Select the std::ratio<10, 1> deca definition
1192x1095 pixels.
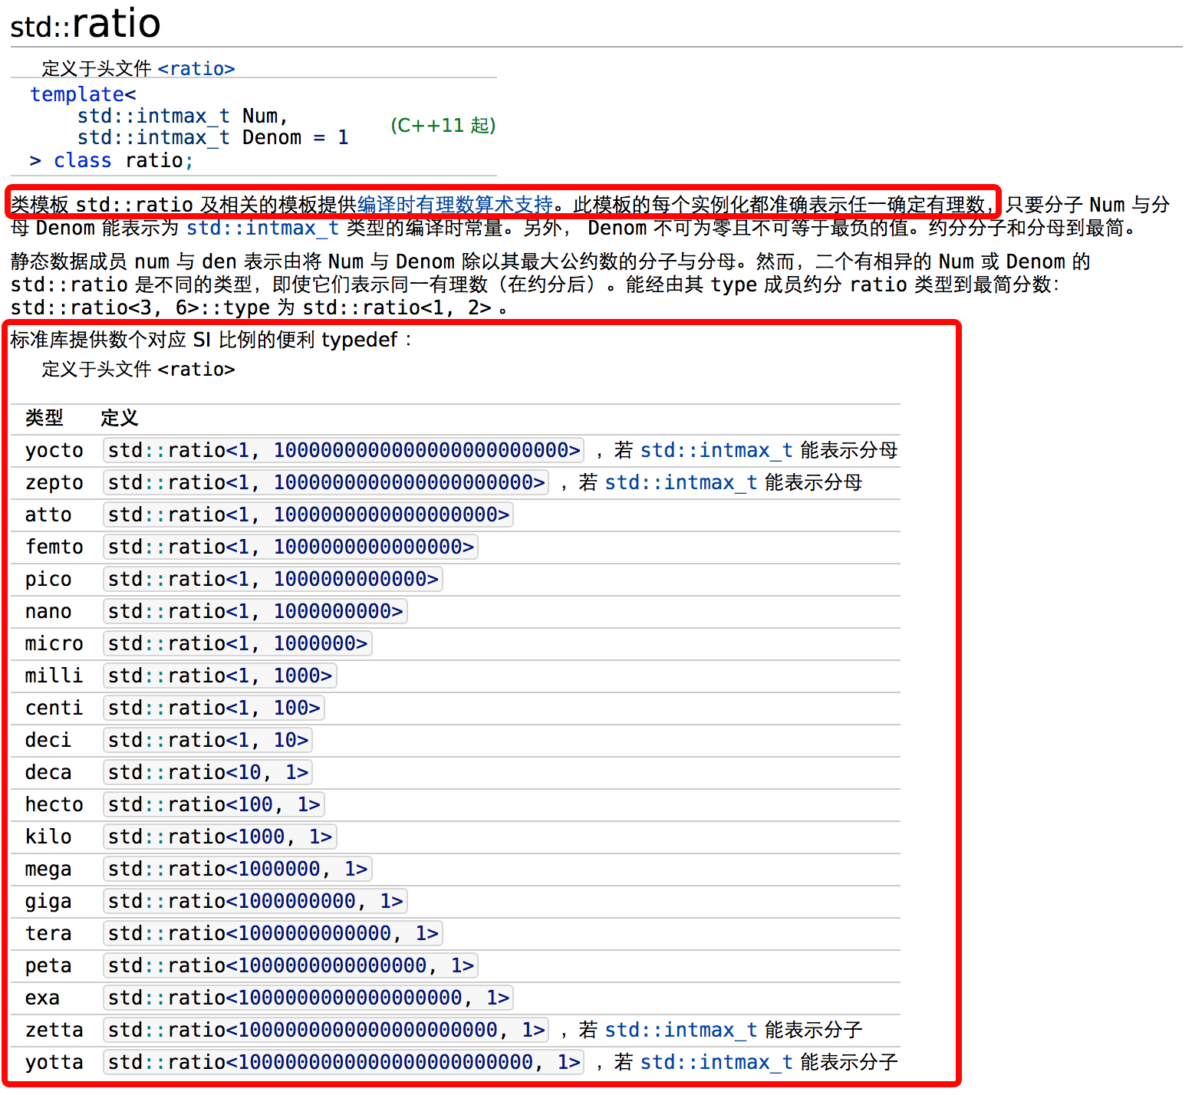click(207, 772)
